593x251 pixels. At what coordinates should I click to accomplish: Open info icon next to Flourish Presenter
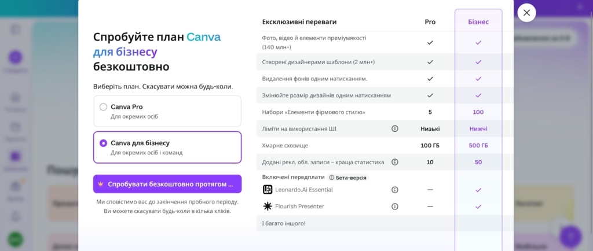(x=395, y=206)
